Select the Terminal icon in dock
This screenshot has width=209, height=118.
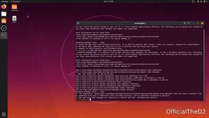(4, 35)
